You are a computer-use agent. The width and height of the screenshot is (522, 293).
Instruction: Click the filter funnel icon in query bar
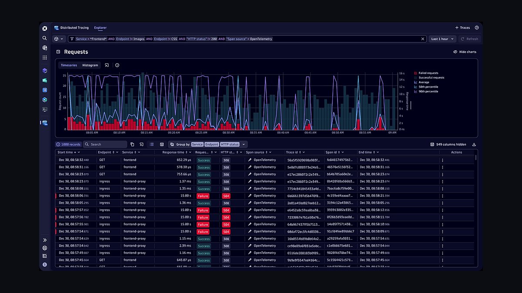click(71, 39)
